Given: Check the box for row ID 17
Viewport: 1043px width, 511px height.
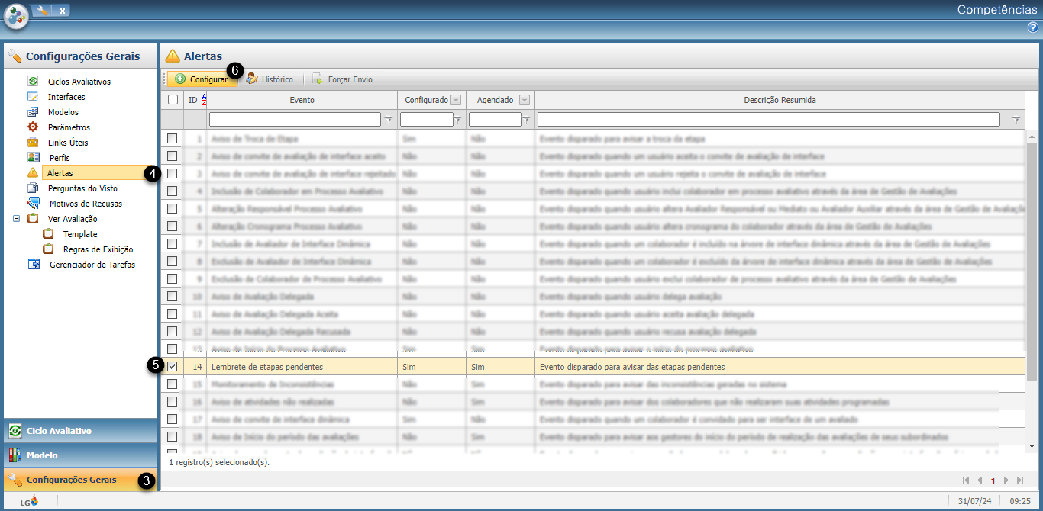Looking at the screenshot, I should tap(173, 419).
